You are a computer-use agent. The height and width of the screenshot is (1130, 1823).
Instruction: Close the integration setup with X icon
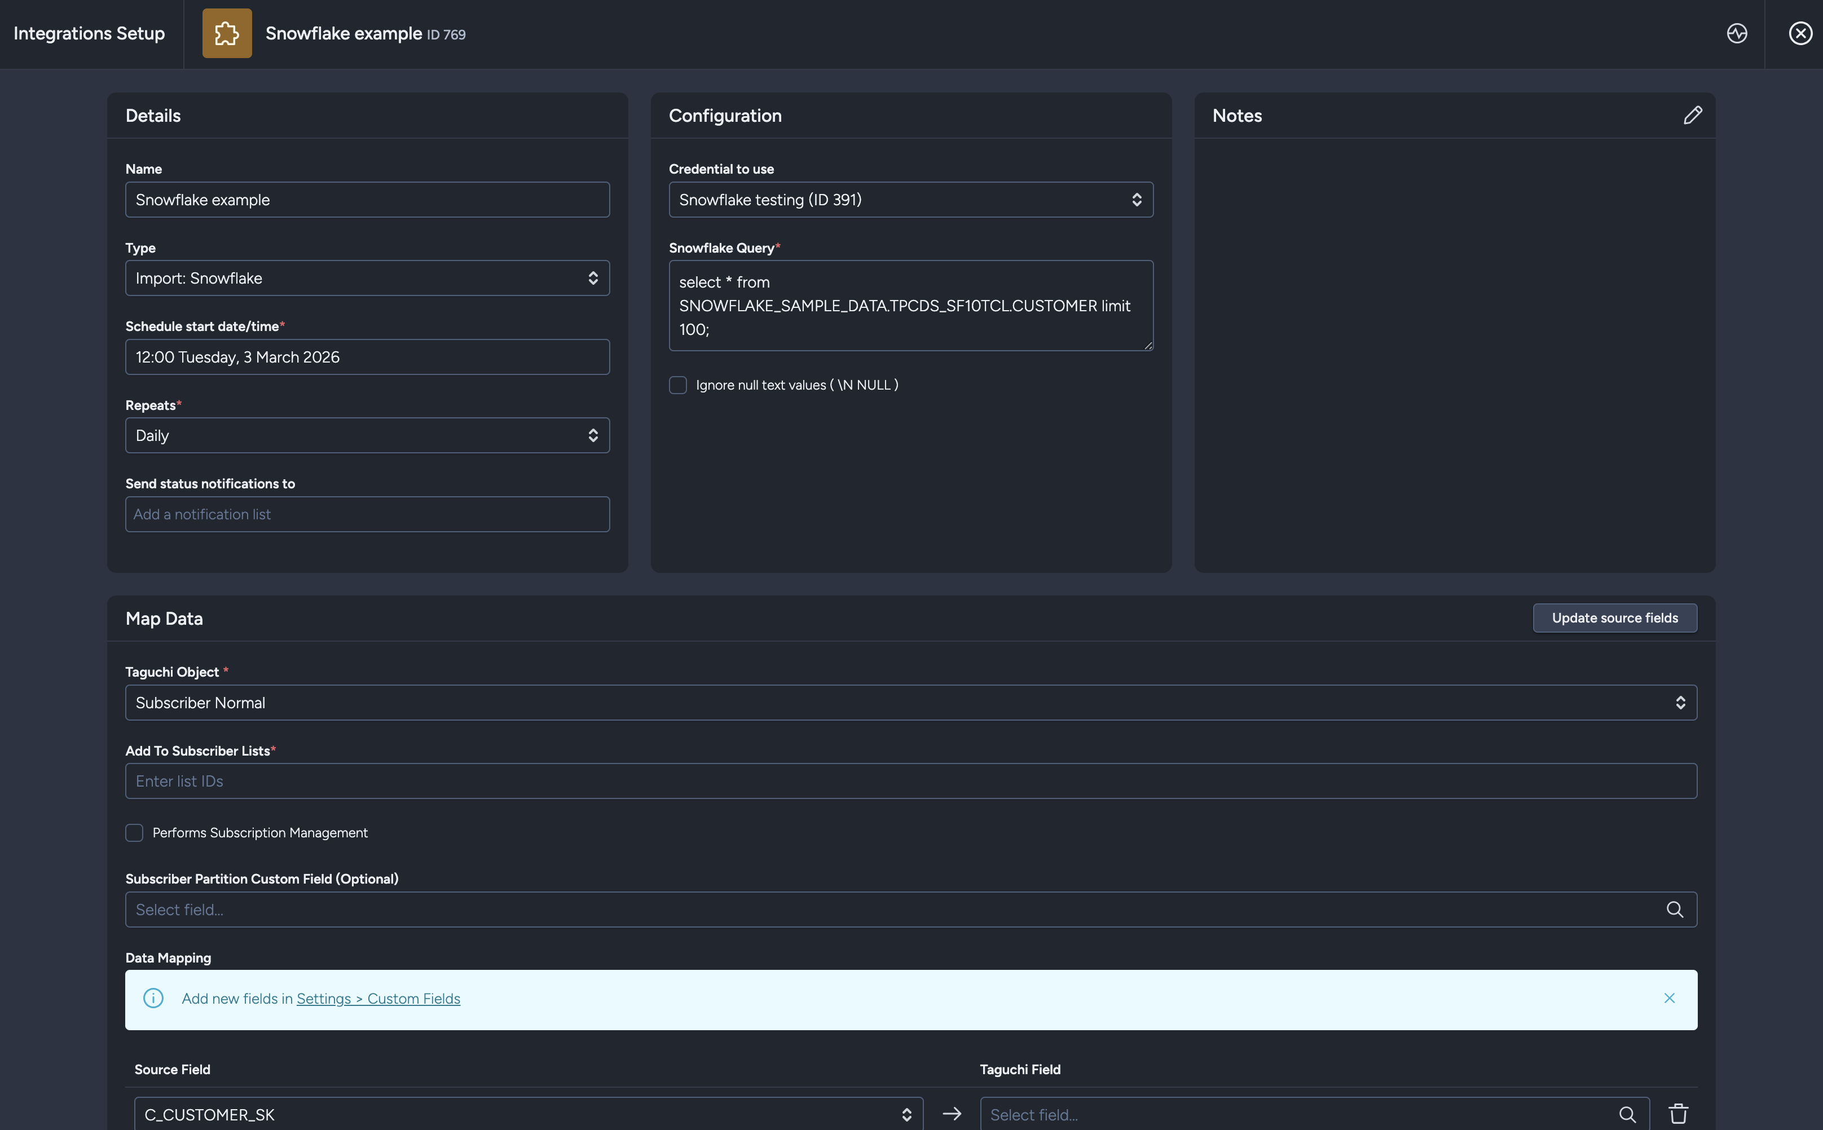[x=1800, y=34]
